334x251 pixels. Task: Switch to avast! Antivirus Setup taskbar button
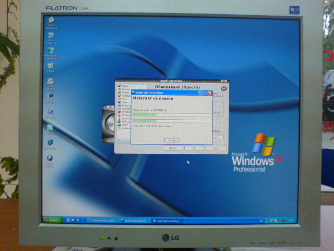point(166,221)
